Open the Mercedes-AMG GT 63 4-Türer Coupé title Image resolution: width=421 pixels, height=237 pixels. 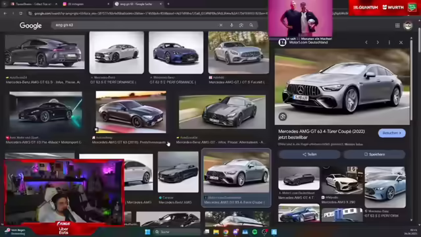click(x=322, y=134)
